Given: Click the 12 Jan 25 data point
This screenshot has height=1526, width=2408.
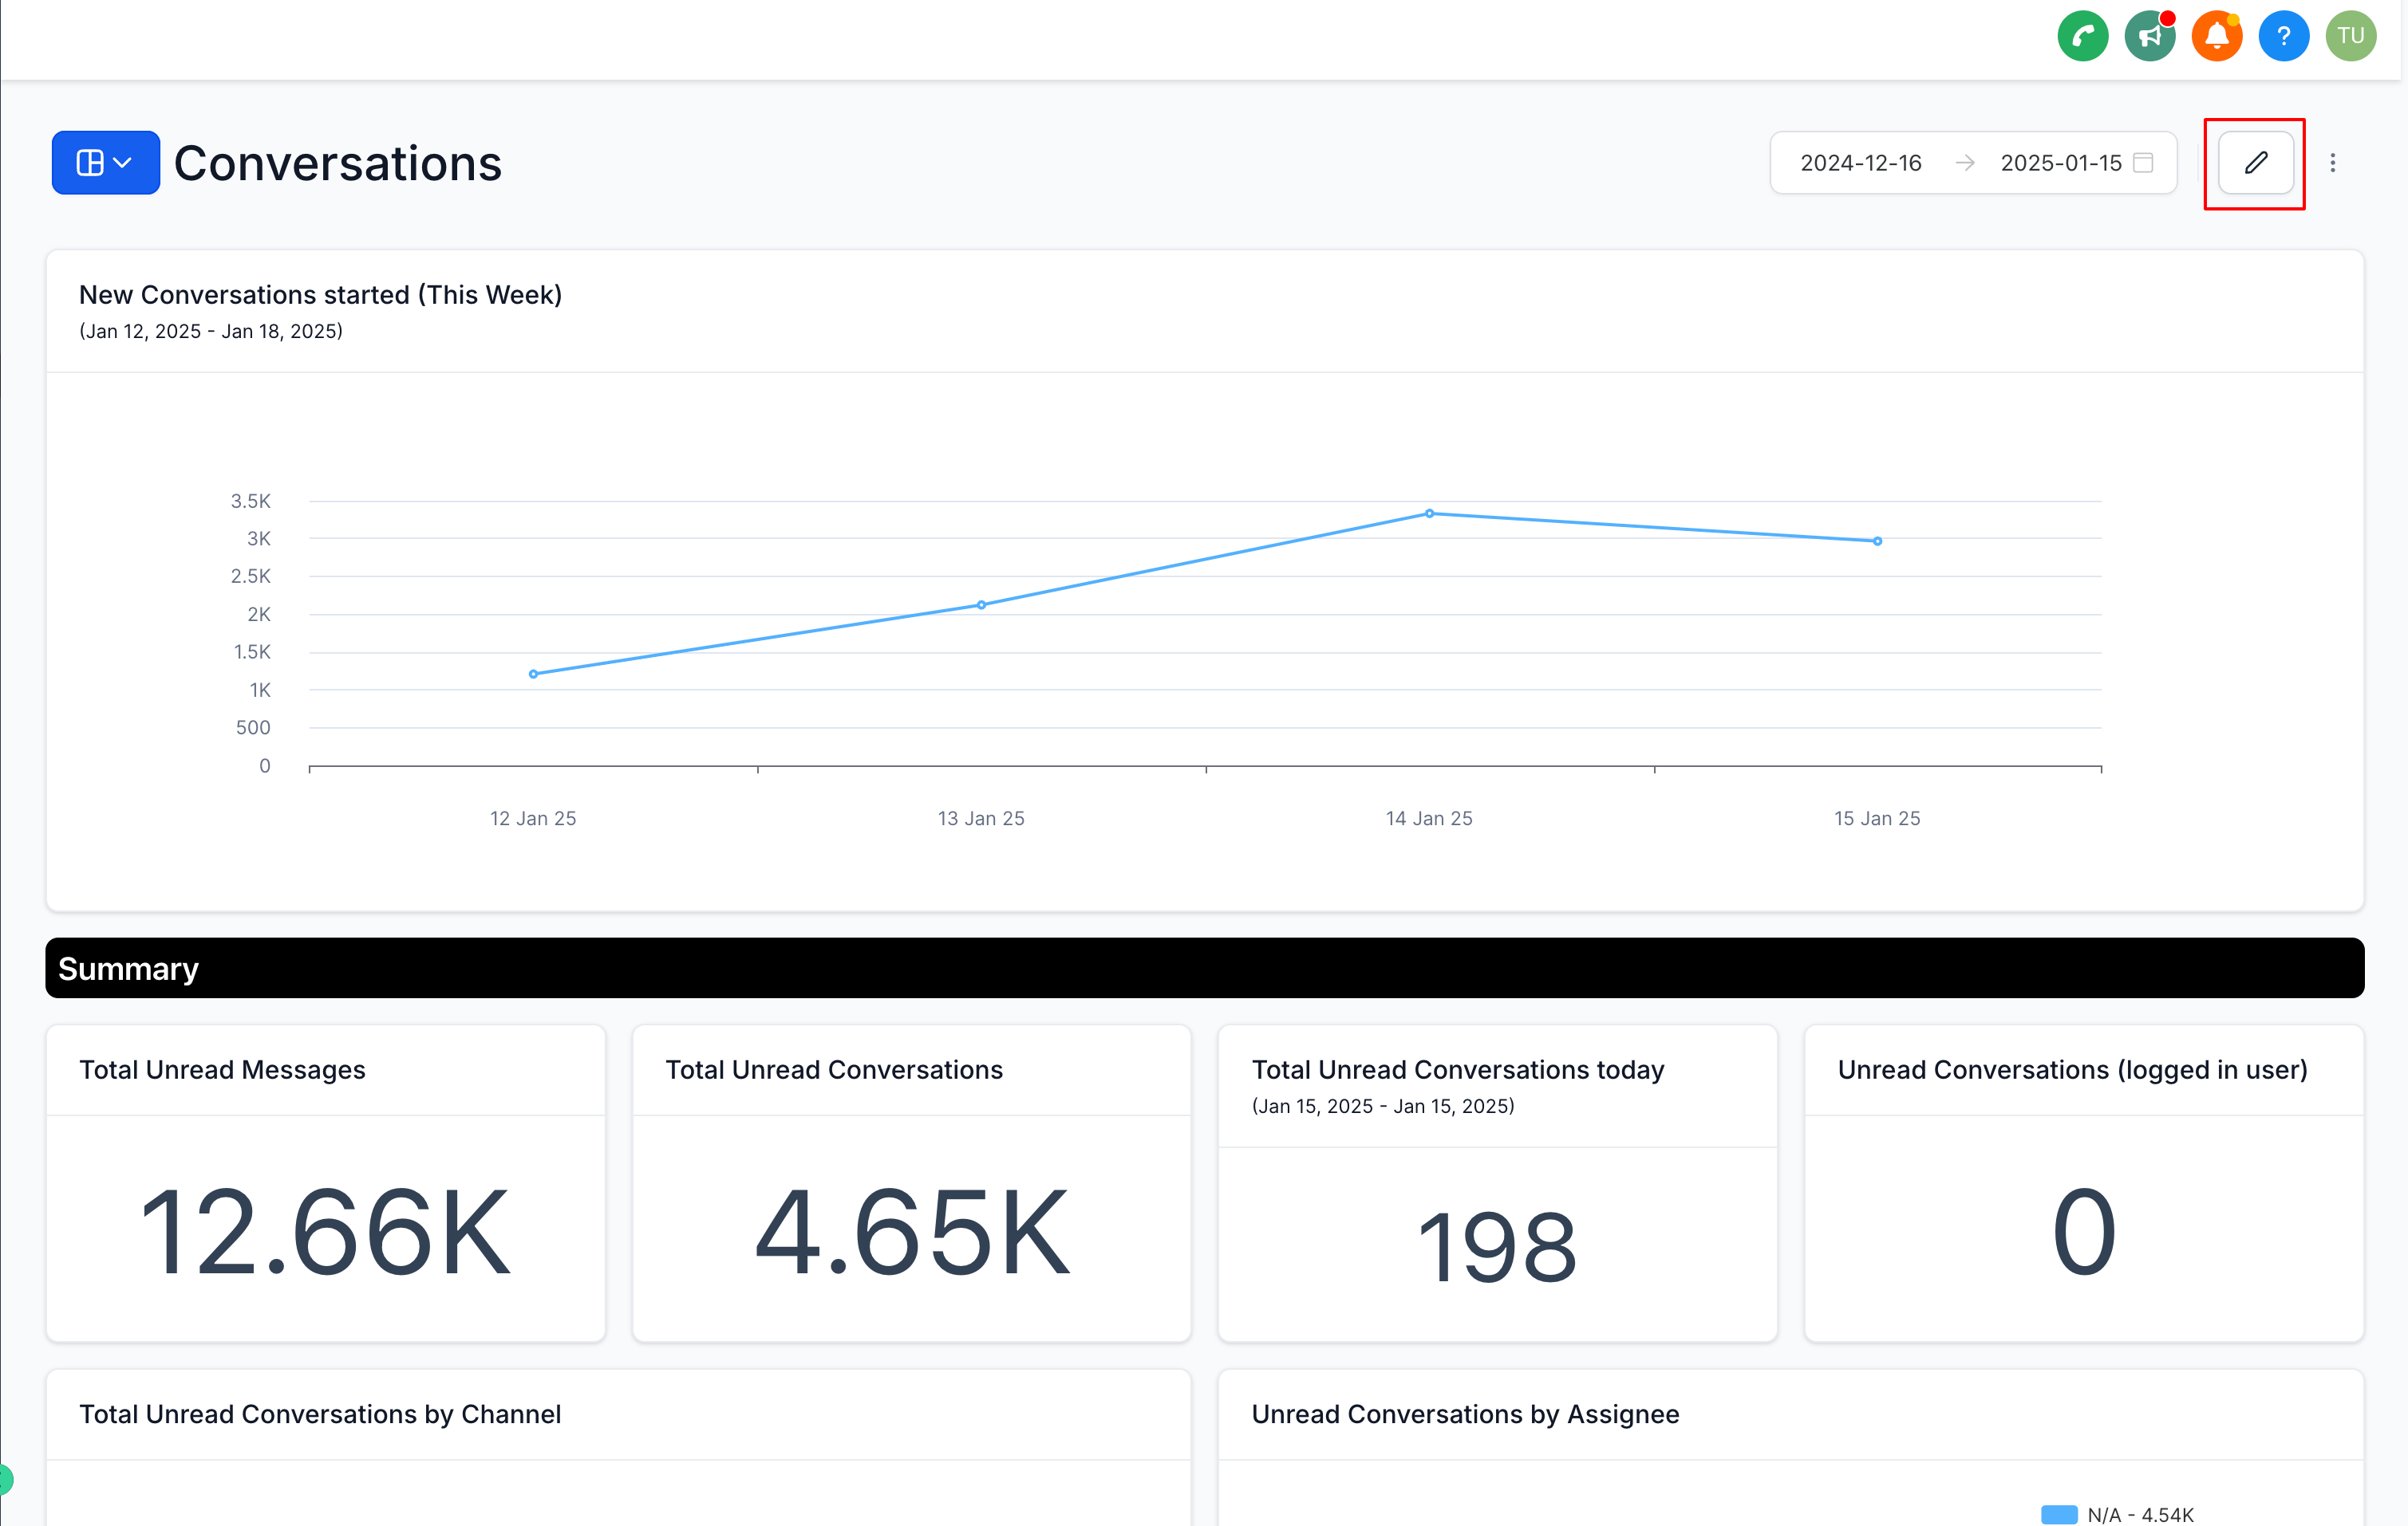Looking at the screenshot, I should [533, 675].
